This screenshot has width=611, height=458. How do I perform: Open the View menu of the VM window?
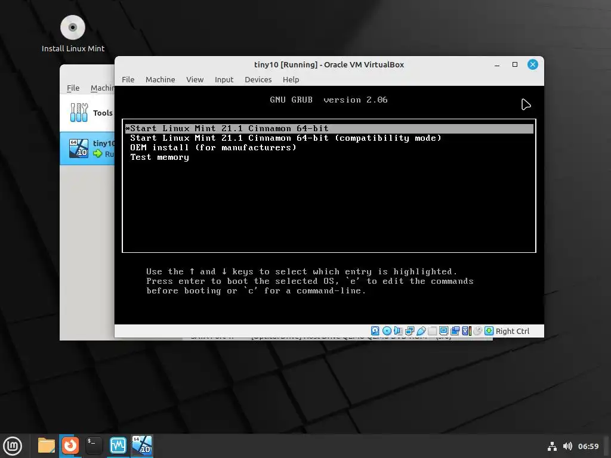pos(195,79)
